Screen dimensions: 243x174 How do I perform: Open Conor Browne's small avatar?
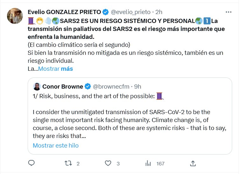click(x=37, y=86)
